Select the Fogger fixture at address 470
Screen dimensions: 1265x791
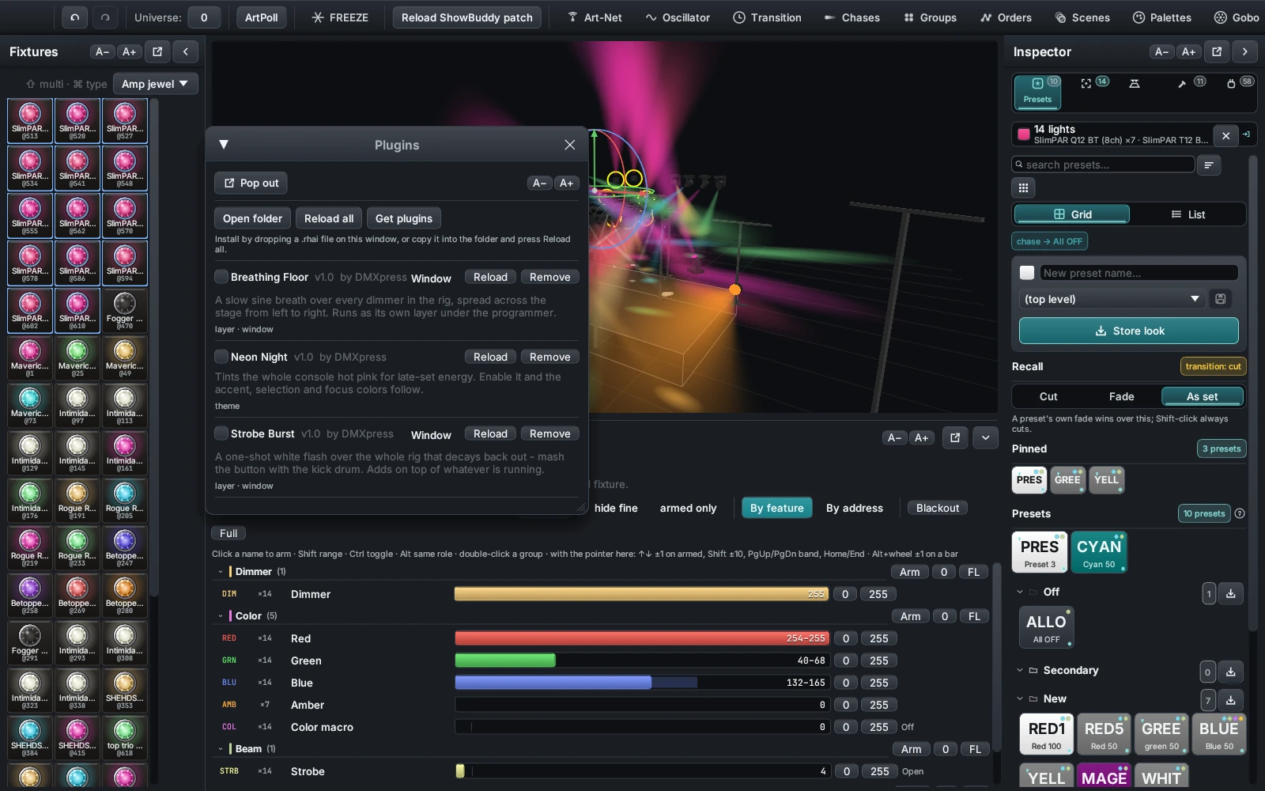coord(124,311)
